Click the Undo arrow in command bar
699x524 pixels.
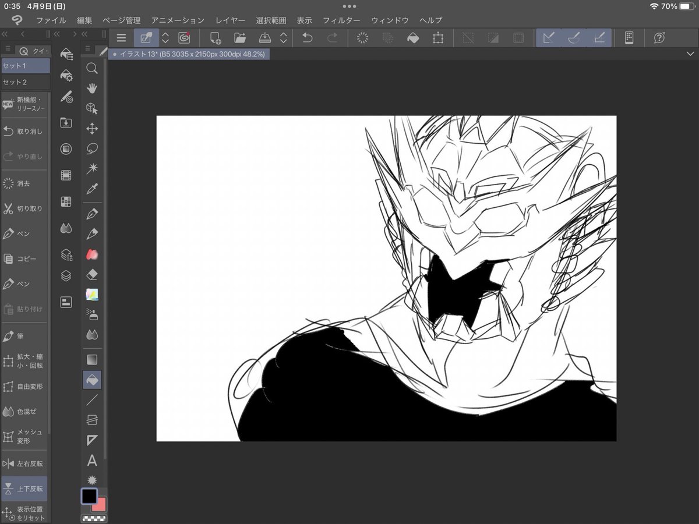click(308, 38)
